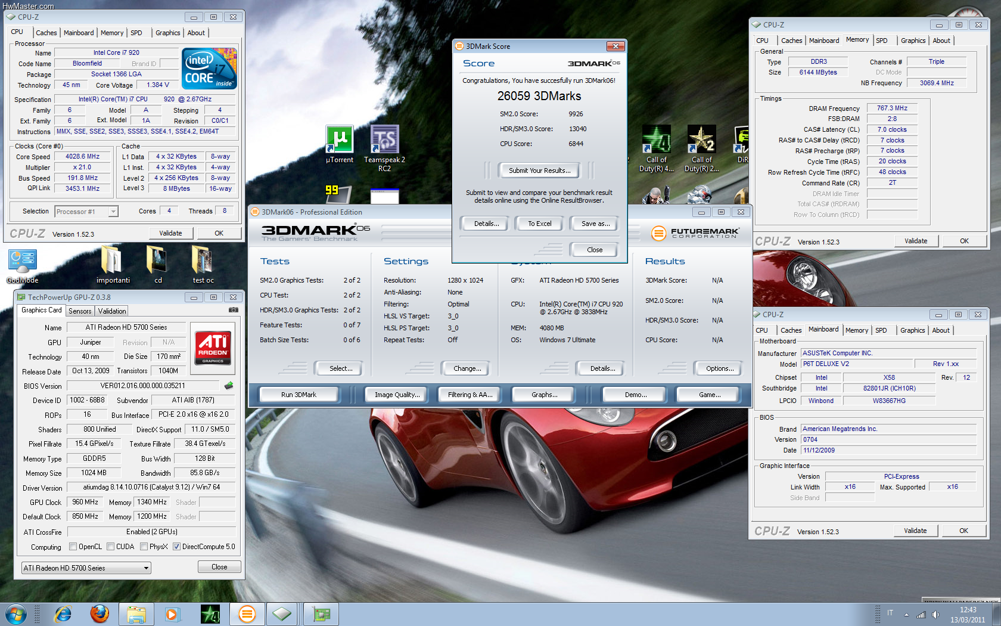Open the test oc folder on the desktop

tap(203, 265)
